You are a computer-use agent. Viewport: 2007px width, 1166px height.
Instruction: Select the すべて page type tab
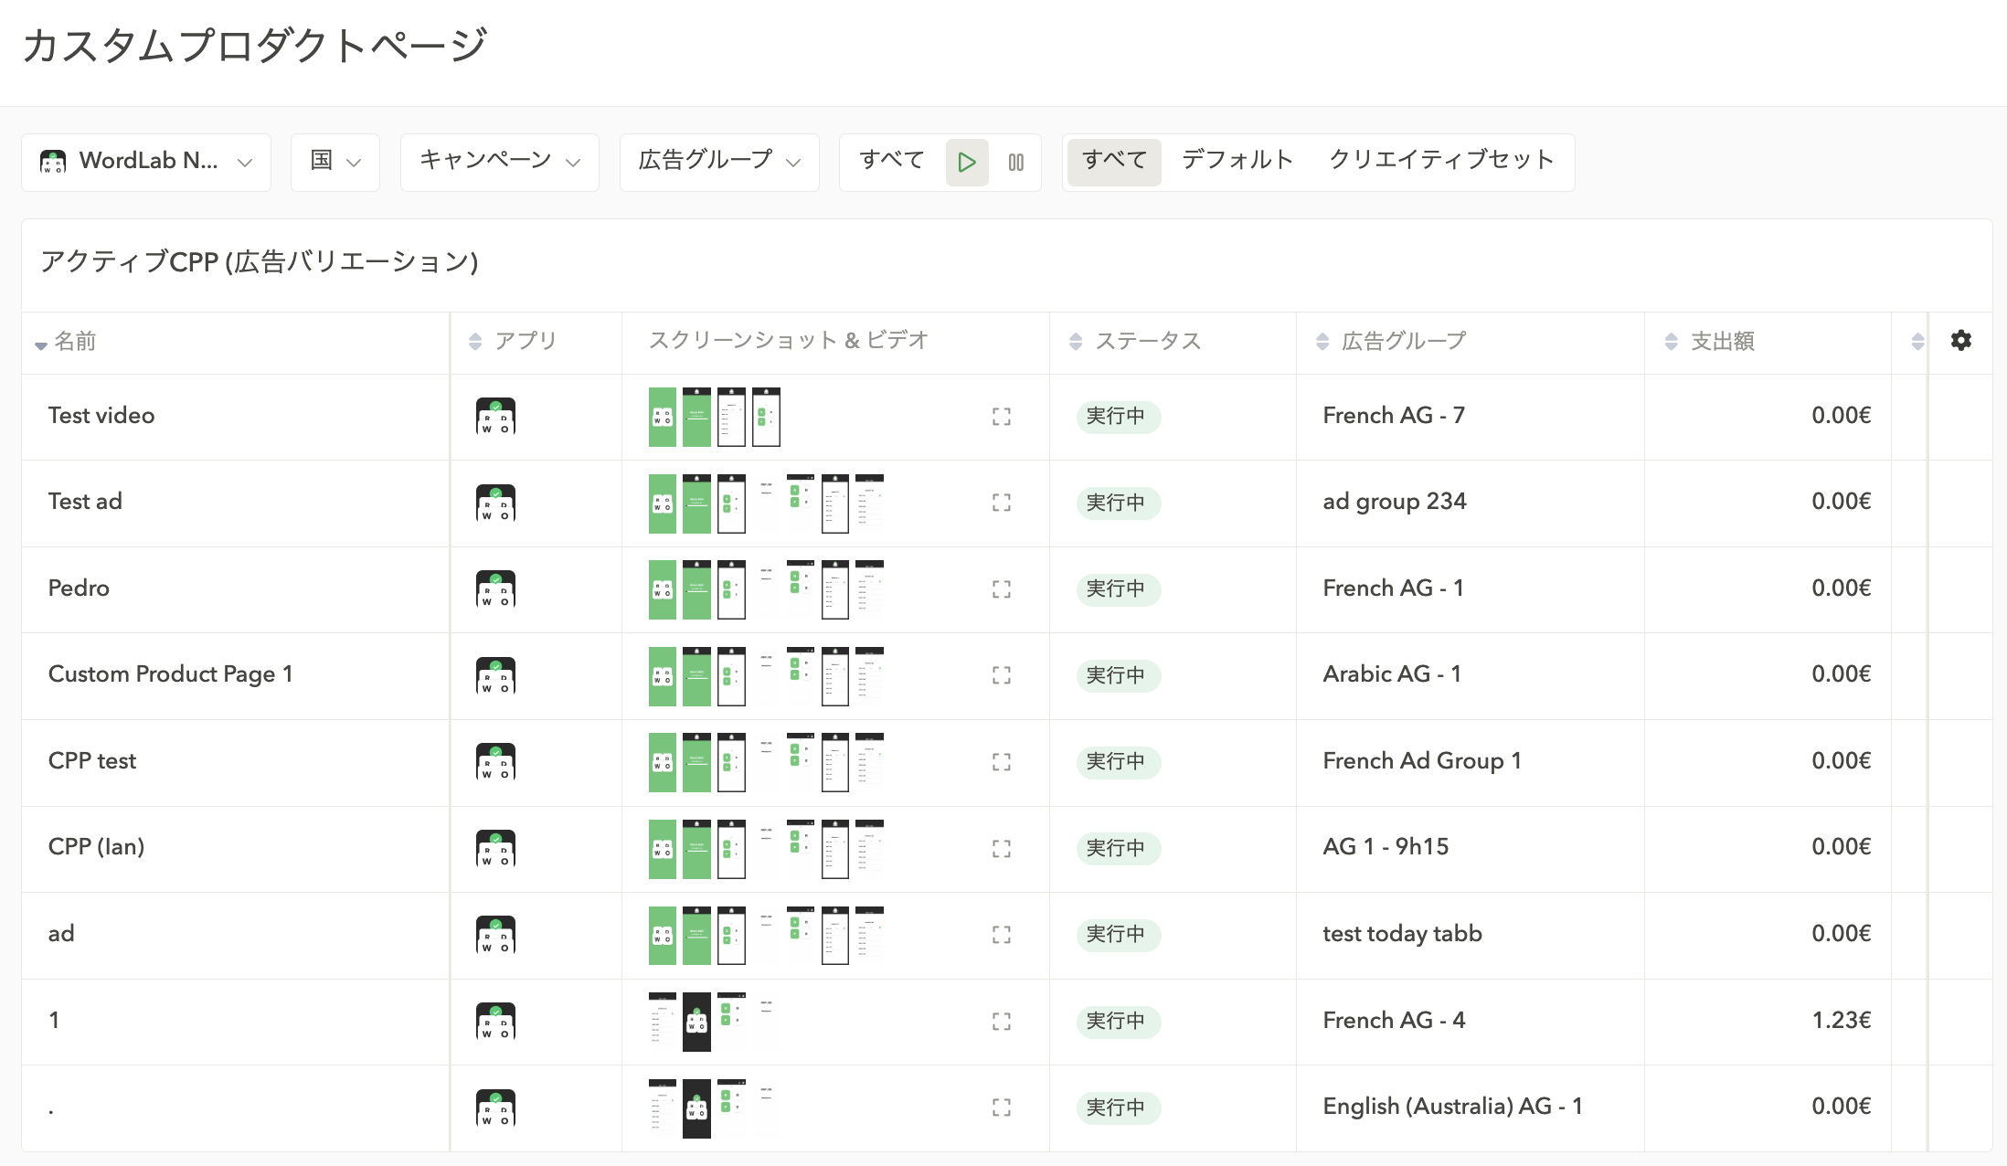1114,162
